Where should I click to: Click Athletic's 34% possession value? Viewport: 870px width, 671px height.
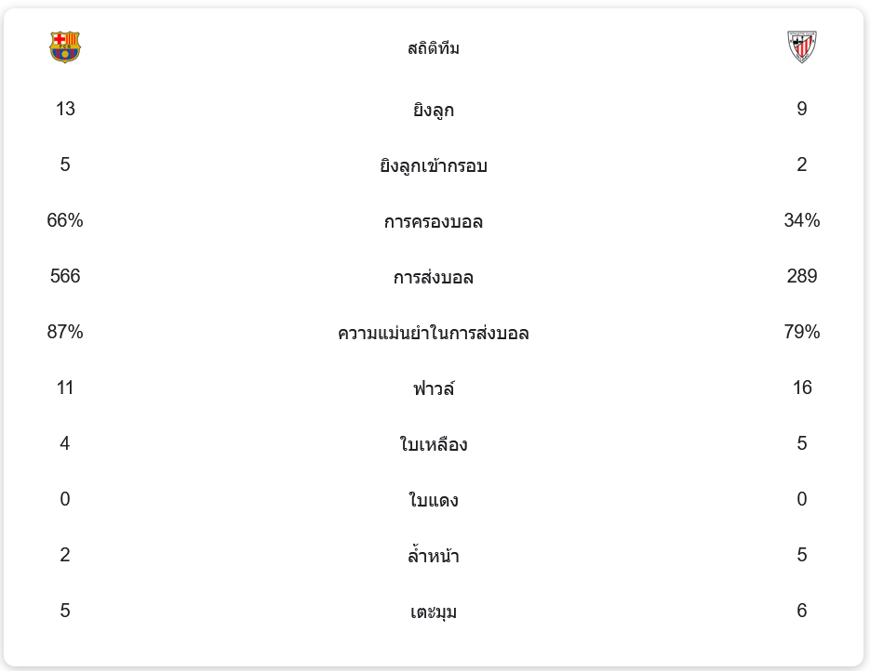click(x=802, y=220)
